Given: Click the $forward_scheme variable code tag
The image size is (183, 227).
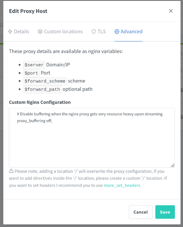Looking at the screenshot, I should [x=45, y=81].
